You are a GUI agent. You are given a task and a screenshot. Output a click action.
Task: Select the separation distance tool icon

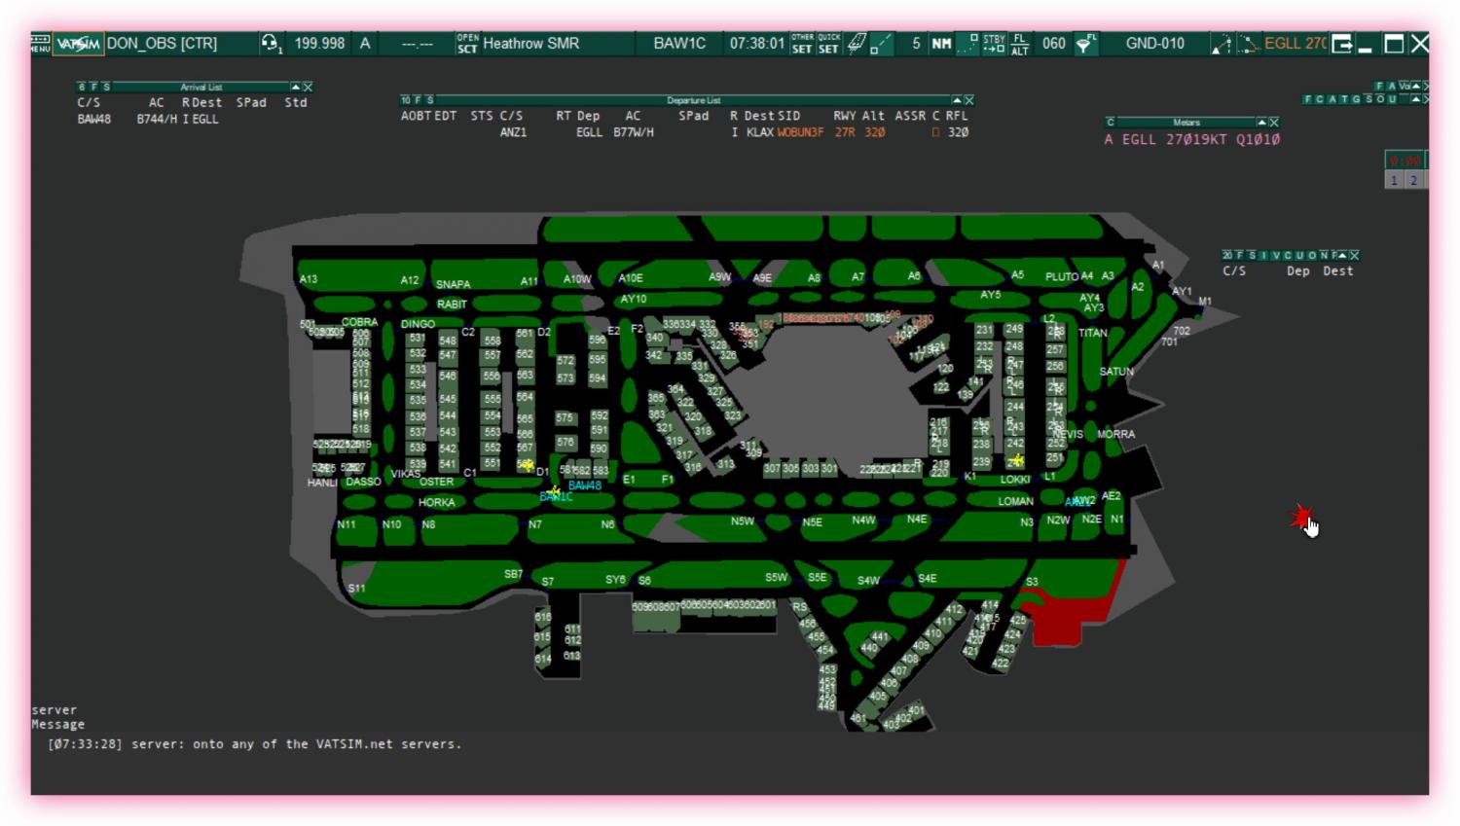click(881, 43)
